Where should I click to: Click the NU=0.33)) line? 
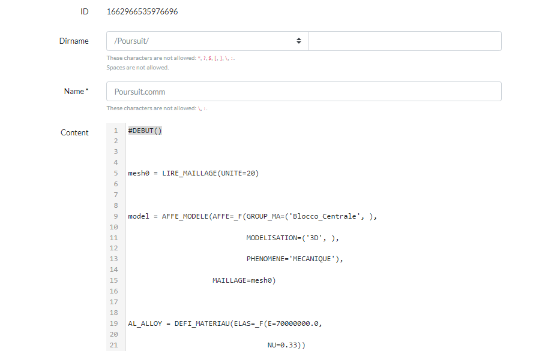tap(286, 345)
